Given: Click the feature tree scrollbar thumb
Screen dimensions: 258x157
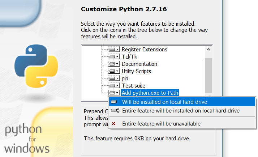Looking at the screenshot, I should pos(208,76).
